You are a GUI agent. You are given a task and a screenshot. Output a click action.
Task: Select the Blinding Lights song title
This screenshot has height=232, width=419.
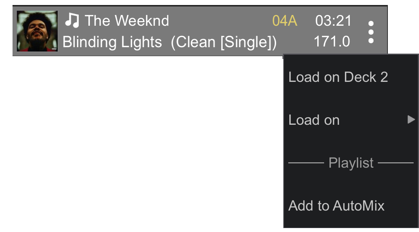pyautogui.click(x=112, y=42)
